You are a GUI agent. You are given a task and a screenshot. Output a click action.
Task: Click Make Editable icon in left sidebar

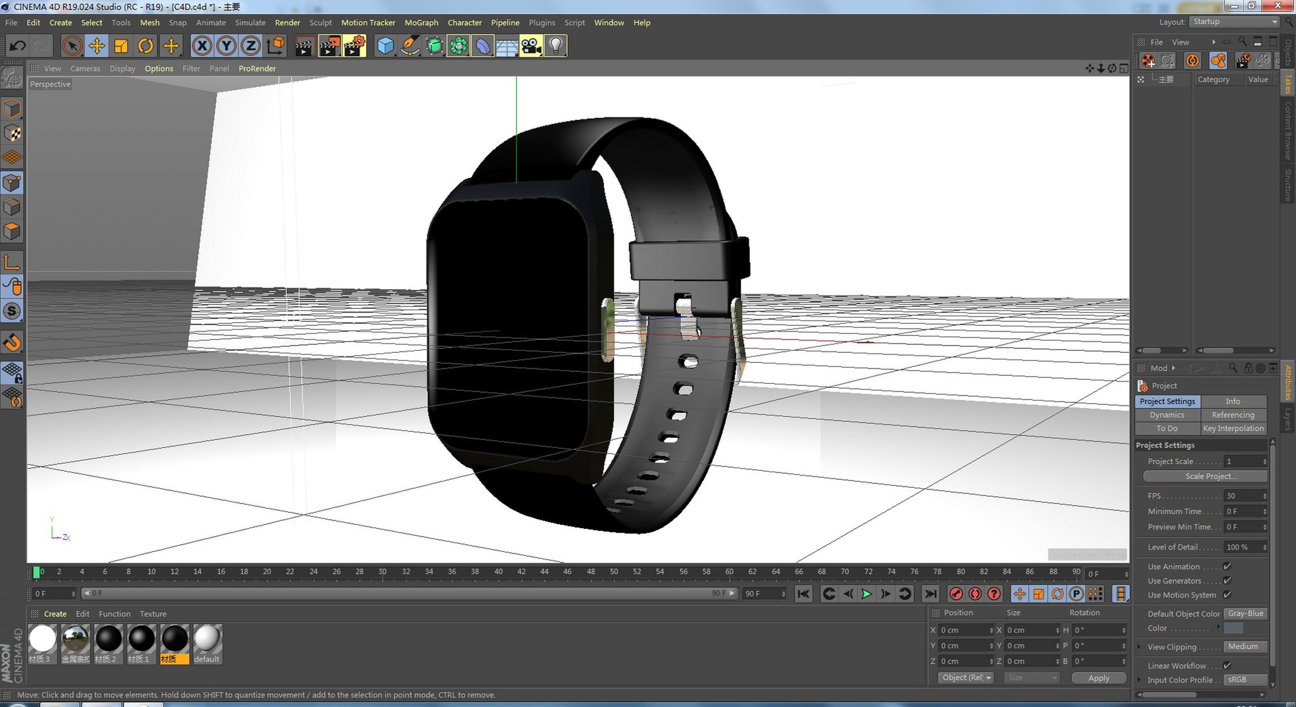pos(12,78)
